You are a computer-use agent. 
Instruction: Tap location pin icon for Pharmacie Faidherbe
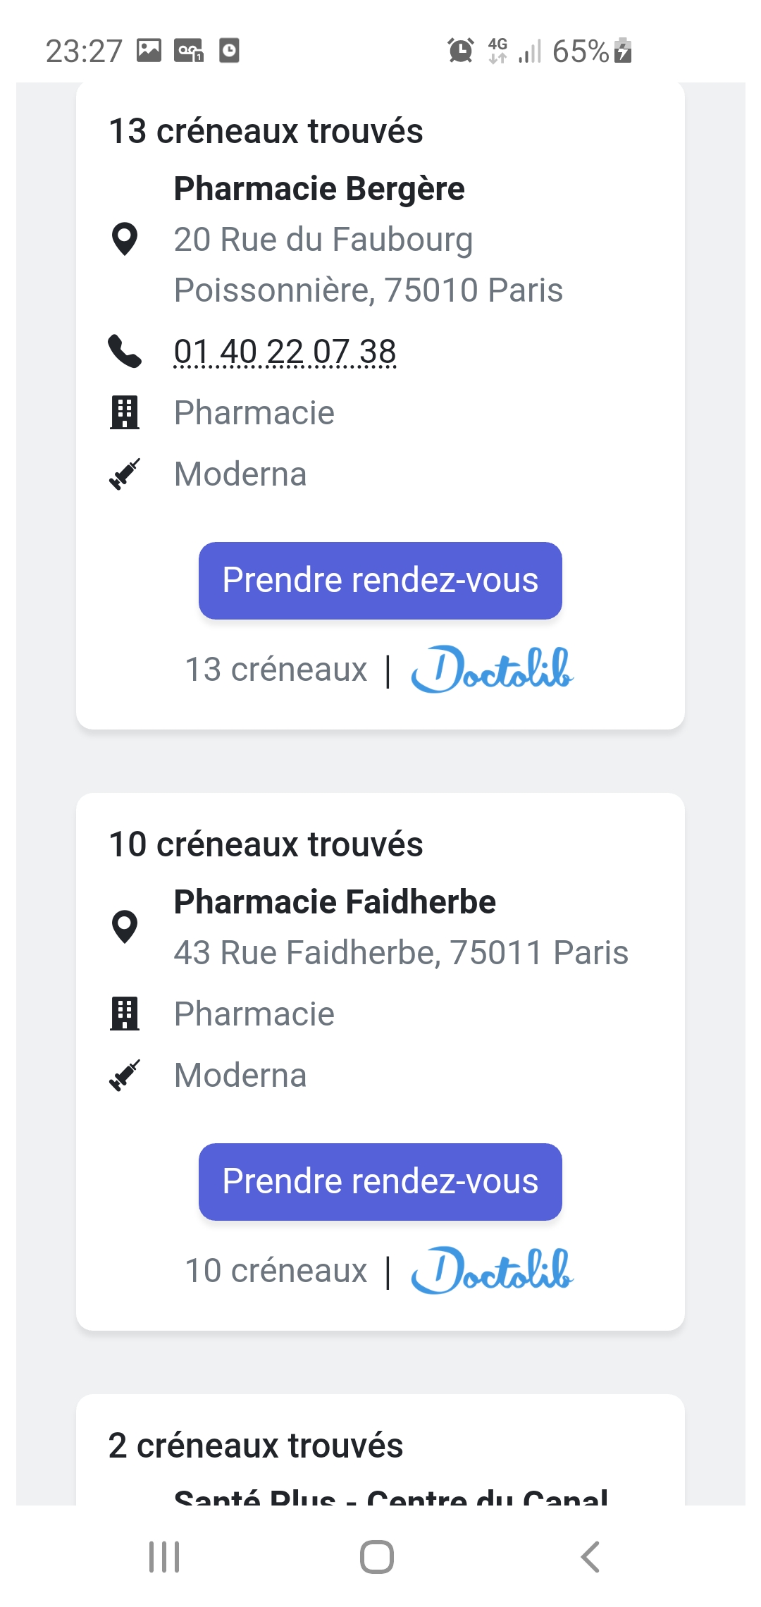[125, 927]
